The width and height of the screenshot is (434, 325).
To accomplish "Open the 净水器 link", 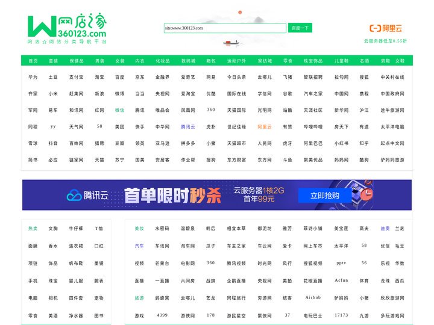I will 76,315.
